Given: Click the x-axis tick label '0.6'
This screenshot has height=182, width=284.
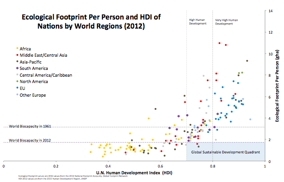Looking at the screenshot, I should pyautogui.click(x=160, y=166).
